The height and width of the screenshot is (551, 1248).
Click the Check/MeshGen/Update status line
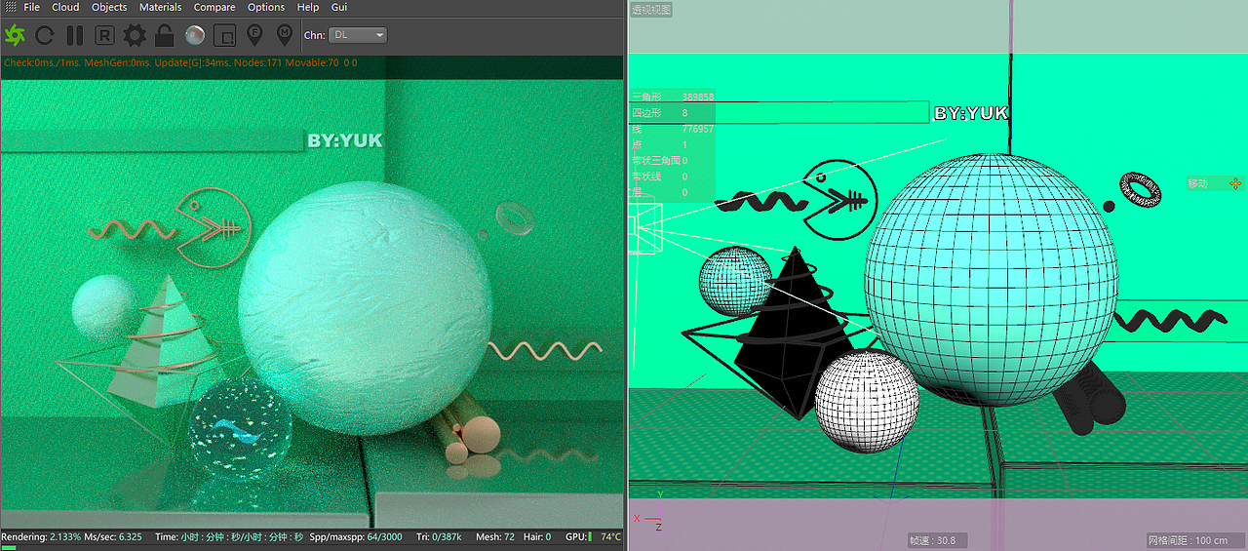[181, 62]
